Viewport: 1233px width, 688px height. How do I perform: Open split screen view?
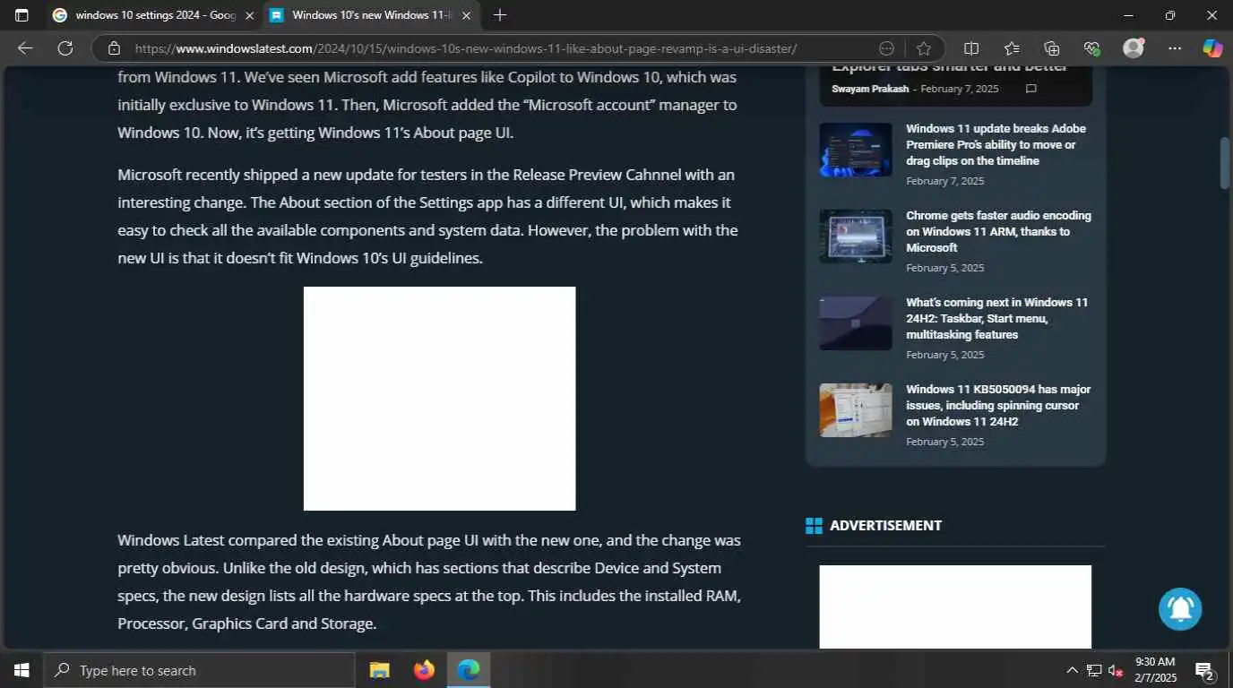(x=971, y=48)
